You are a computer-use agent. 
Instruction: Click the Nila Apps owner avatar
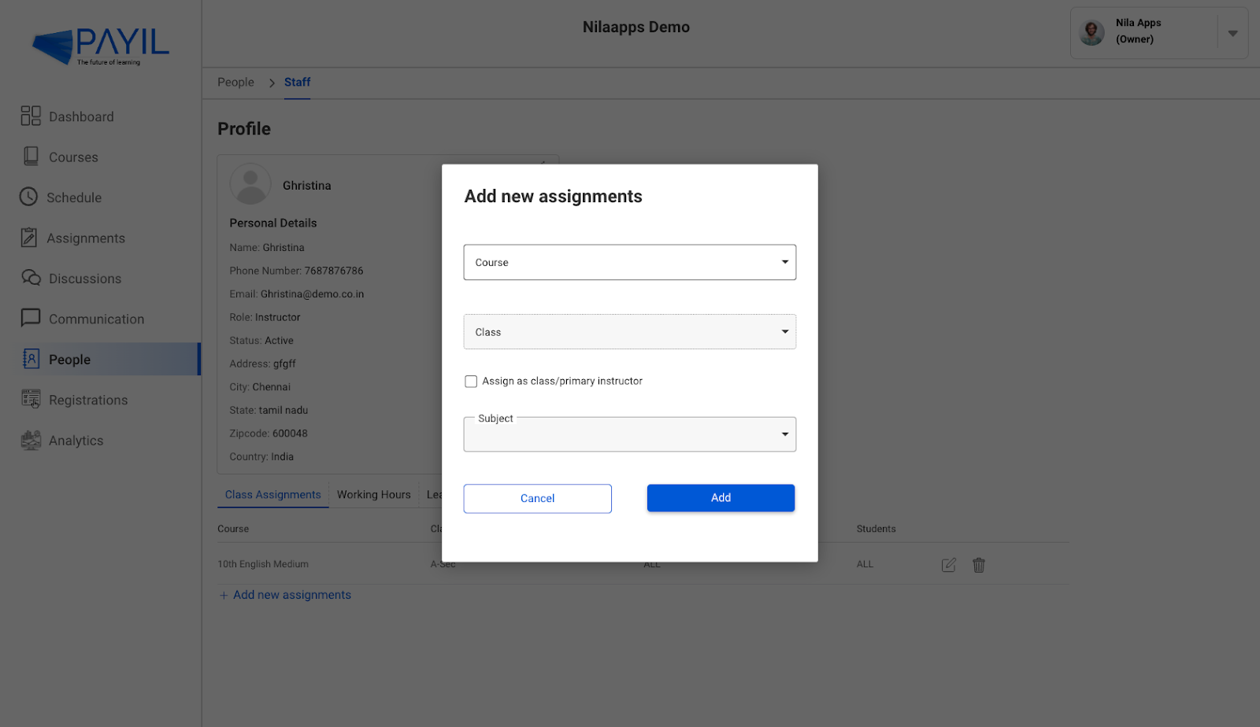1091,32
